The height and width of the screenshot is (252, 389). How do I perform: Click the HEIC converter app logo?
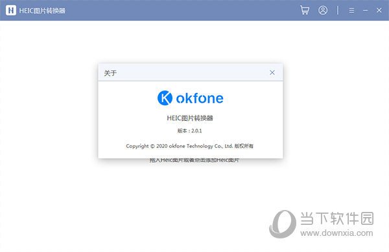(10, 10)
